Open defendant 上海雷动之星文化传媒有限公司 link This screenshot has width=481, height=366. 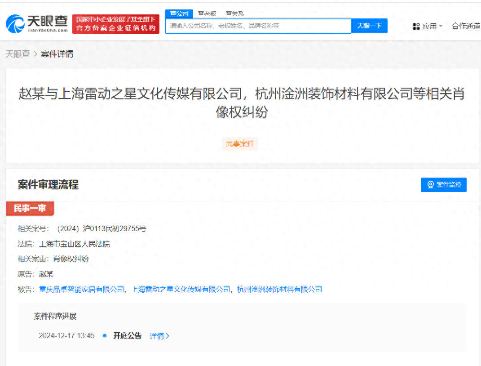(181, 289)
